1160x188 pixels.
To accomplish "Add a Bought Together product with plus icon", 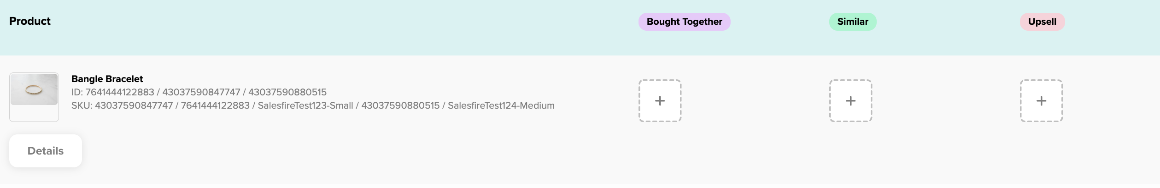I will point(660,101).
